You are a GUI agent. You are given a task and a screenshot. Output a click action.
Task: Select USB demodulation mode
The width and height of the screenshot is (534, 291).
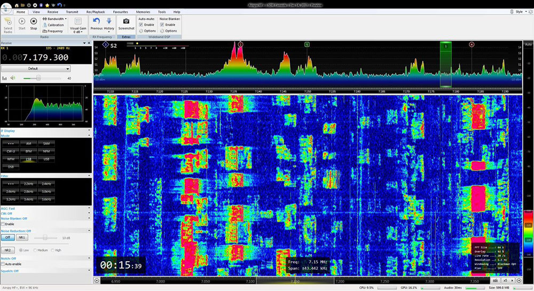tap(46, 159)
